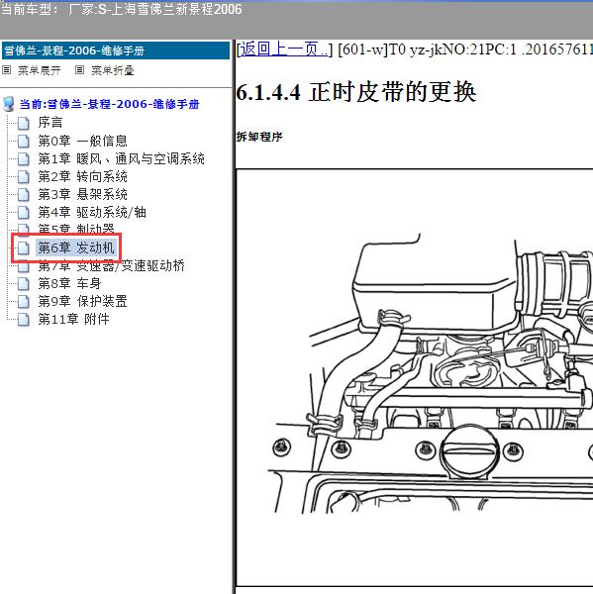This screenshot has width=593, height=594.
Task: Open 第3章 悬架系统 chapter
Action: [x=82, y=194]
